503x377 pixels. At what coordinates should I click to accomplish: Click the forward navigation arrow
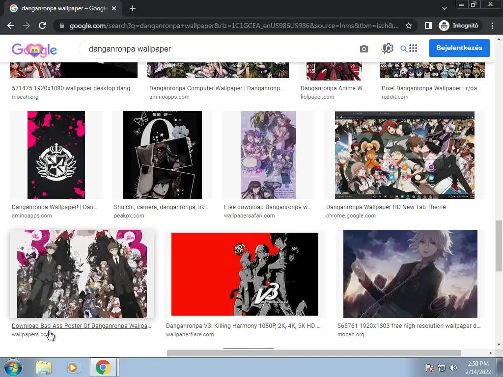click(27, 26)
